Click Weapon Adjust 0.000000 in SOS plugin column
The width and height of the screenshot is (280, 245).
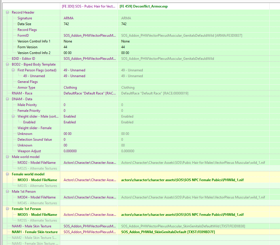tap(70, 151)
